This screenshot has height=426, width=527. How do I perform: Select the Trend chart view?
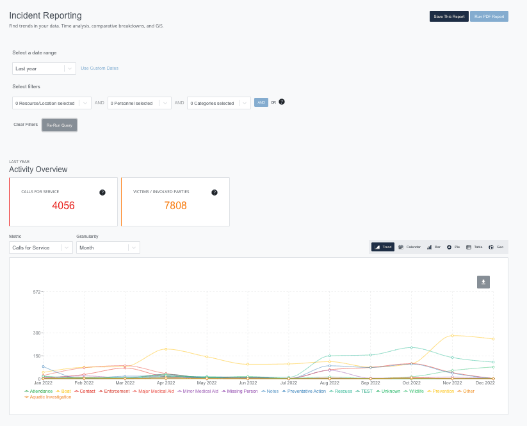coord(382,247)
